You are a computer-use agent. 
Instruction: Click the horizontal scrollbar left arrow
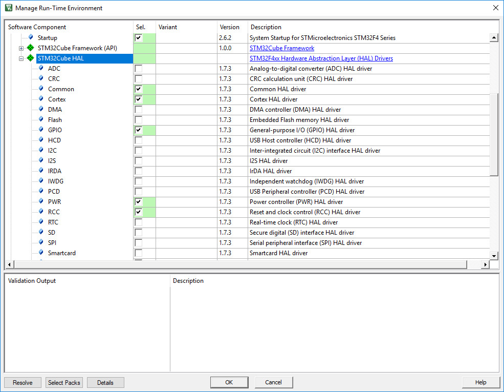(9, 264)
